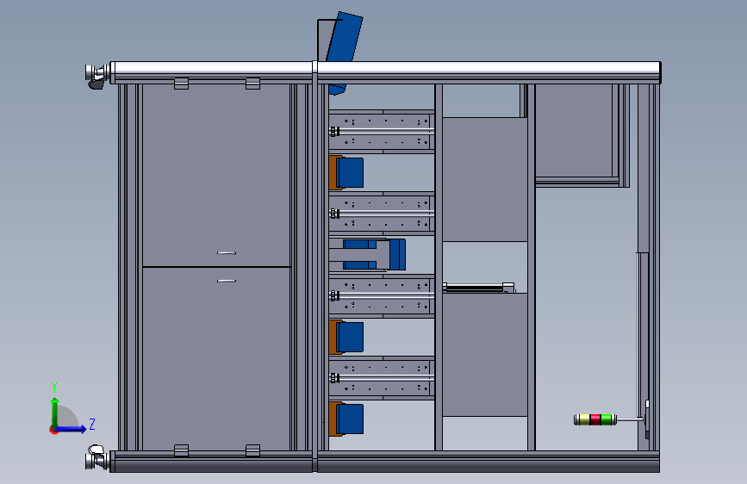747x484 pixels.
Task: Select the gray panel in the upper-right corner
Action: [x=574, y=131]
